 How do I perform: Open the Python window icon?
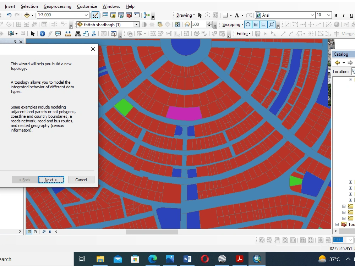pyautogui.click(x=137, y=15)
